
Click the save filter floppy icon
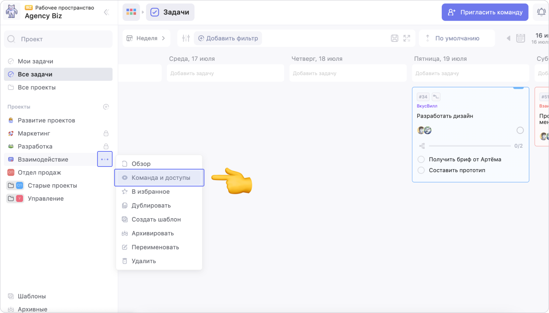(394, 38)
